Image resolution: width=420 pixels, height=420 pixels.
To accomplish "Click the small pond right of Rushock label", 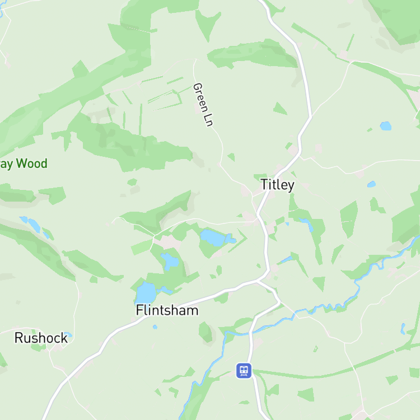I will tap(69, 335).
